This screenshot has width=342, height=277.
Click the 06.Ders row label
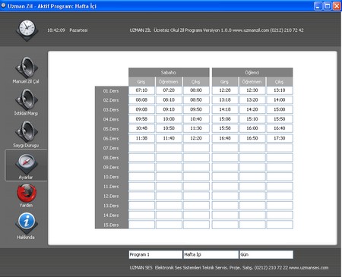112,138
